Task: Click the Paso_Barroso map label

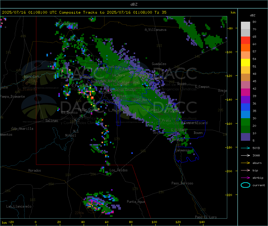Action: coord(182,183)
